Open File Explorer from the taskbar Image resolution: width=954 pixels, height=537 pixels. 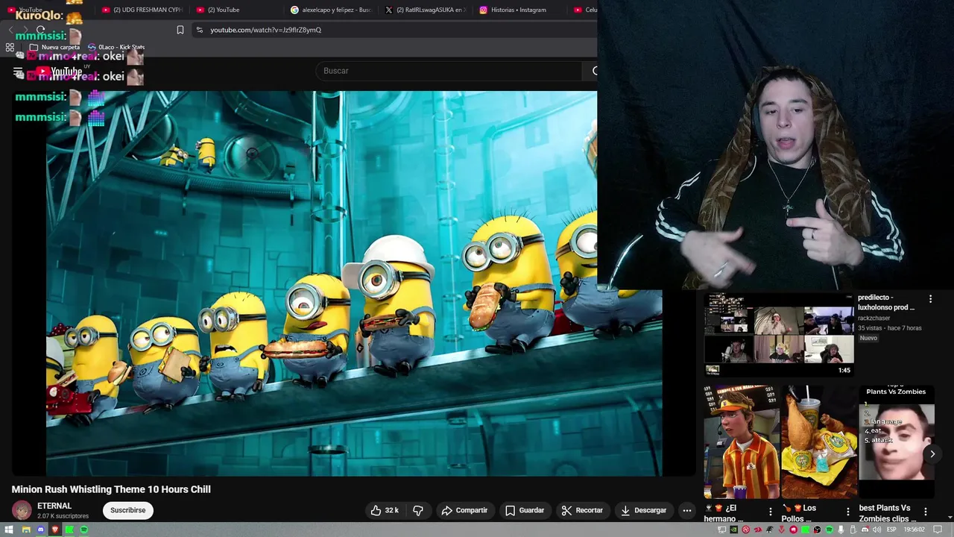coord(26,530)
